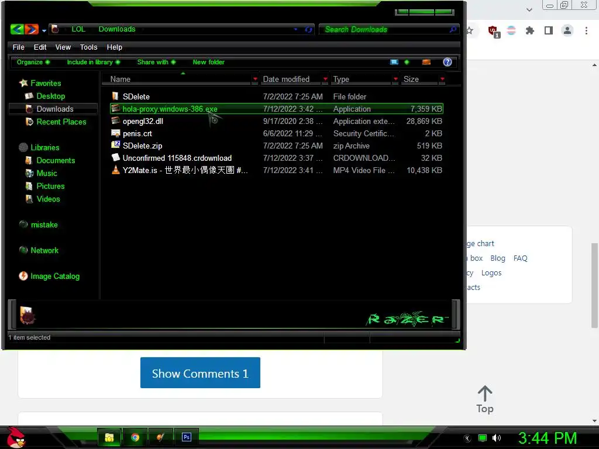
Task: Click the uBlock shield extension icon
Action: [493, 30]
